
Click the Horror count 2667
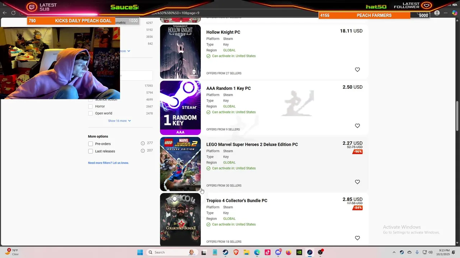pos(149,106)
